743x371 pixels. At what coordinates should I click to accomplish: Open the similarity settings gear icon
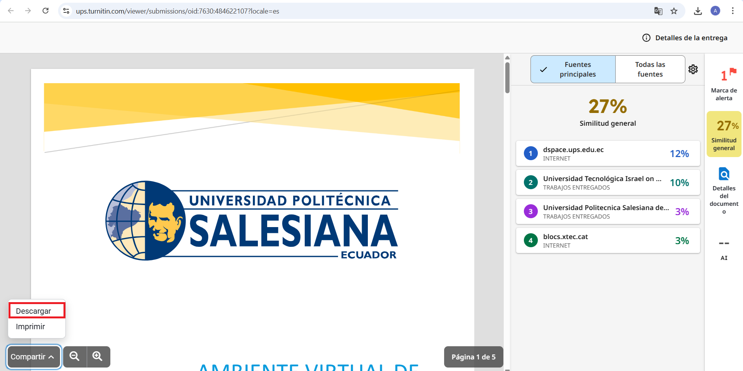point(693,69)
